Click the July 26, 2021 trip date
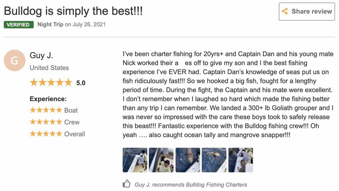This screenshot has height=191, width=339. (x=89, y=24)
